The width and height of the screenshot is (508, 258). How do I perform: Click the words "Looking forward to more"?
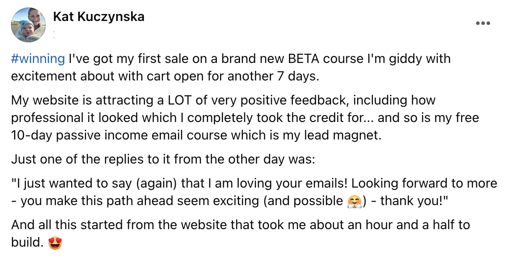[x=424, y=184]
